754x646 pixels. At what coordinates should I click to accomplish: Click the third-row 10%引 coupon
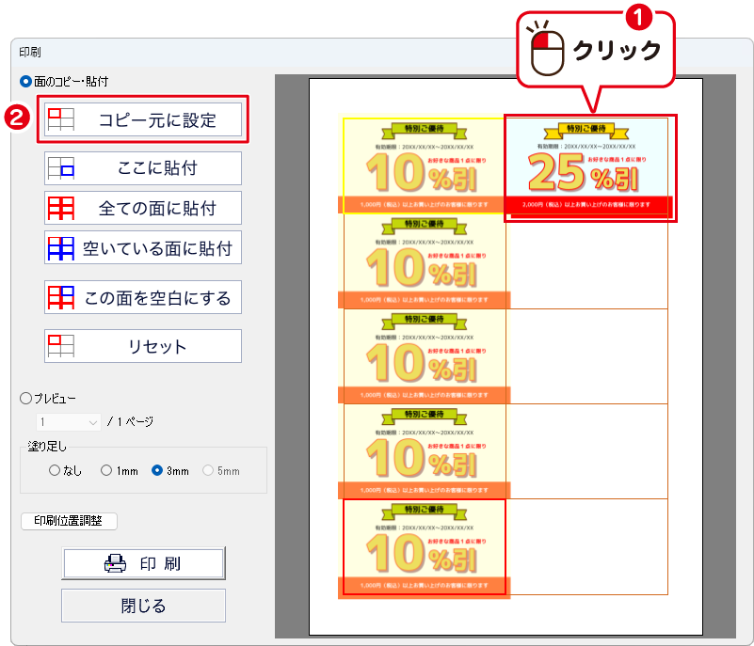(424, 355)
